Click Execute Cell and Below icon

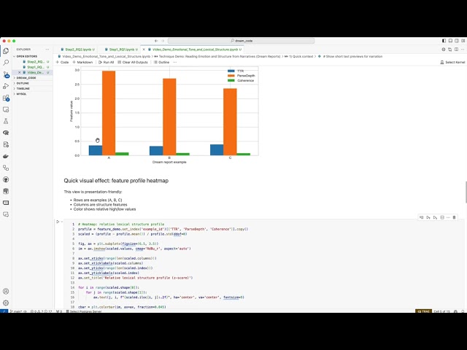(x=435, y=217)
